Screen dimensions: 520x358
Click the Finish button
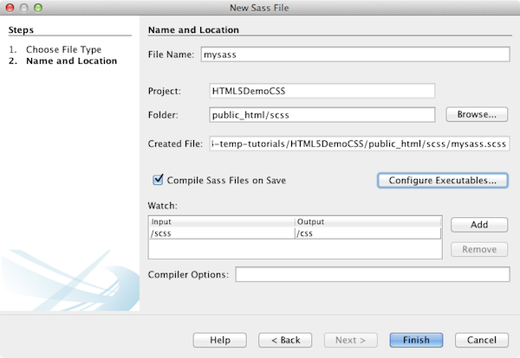(x=416, y=339)
